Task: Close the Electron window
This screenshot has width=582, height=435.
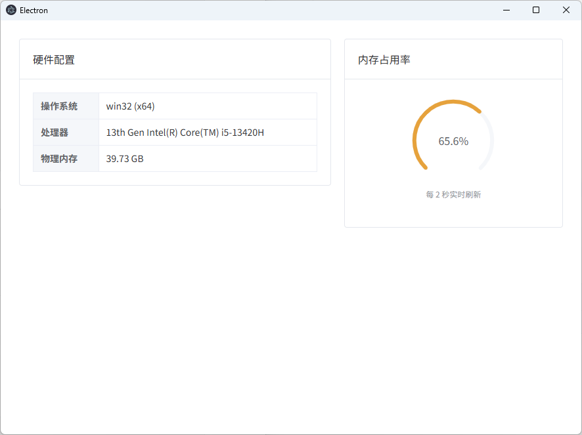Action: click(566, 10)
